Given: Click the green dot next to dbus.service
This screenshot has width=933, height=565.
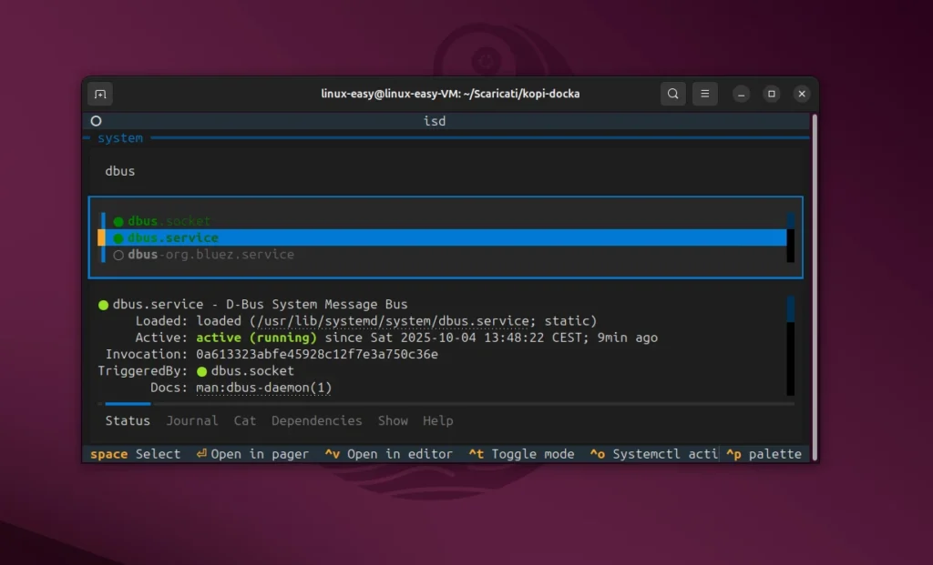Looking at the screenshot, I should [118, 237].
